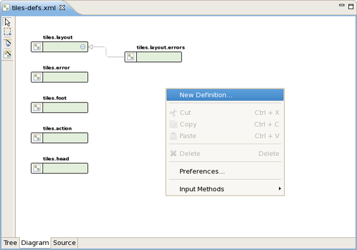
Task: Click the tiles.layout.errors node icon
Action: click(130, 57)
